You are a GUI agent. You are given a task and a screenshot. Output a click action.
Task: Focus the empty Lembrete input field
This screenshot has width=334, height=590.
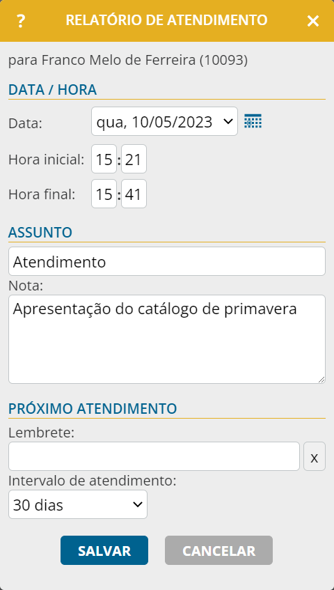(154, 456)
